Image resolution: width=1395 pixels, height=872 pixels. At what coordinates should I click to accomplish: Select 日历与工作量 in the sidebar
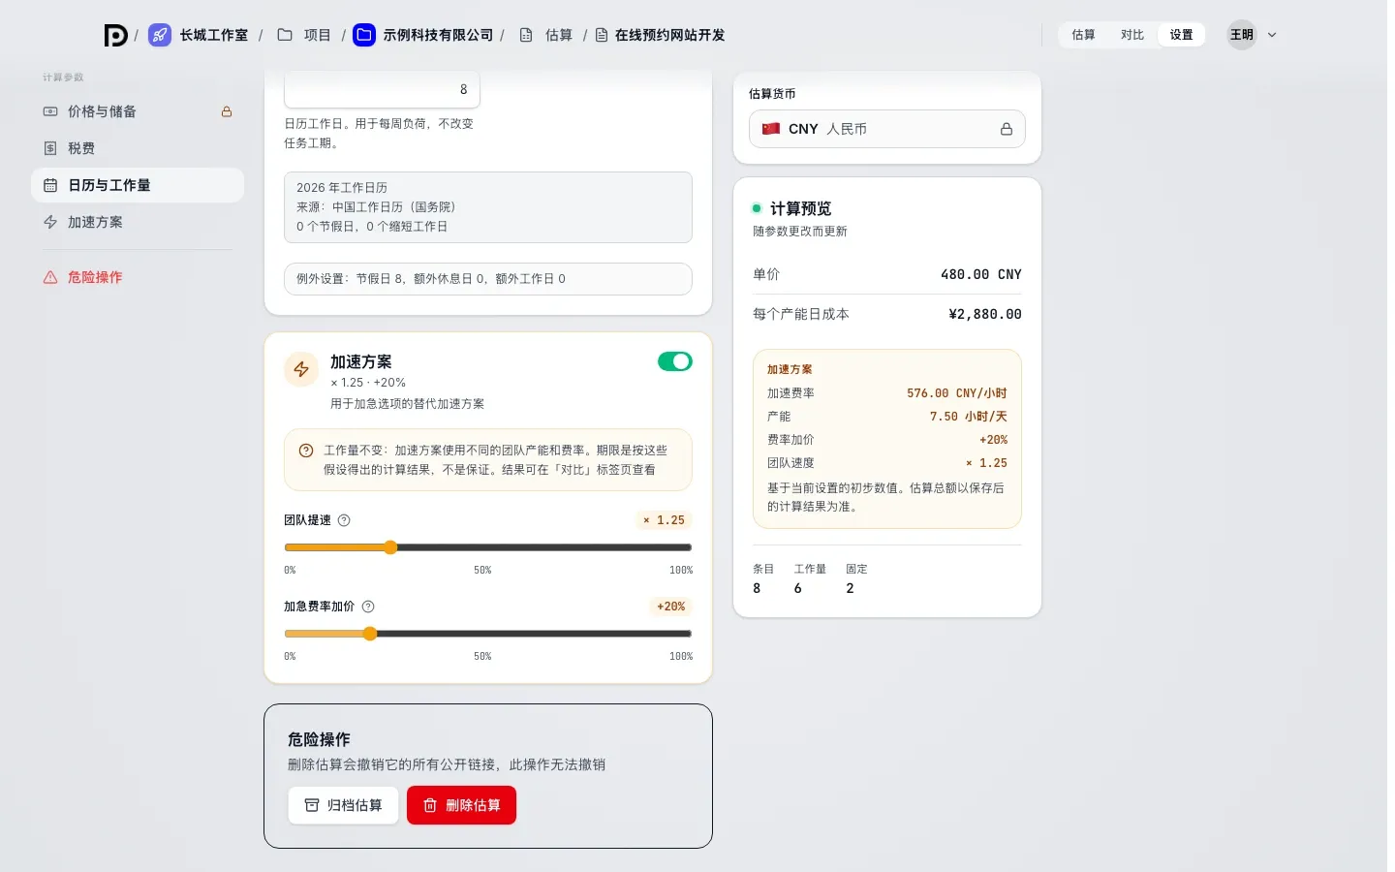click(138, 185)
